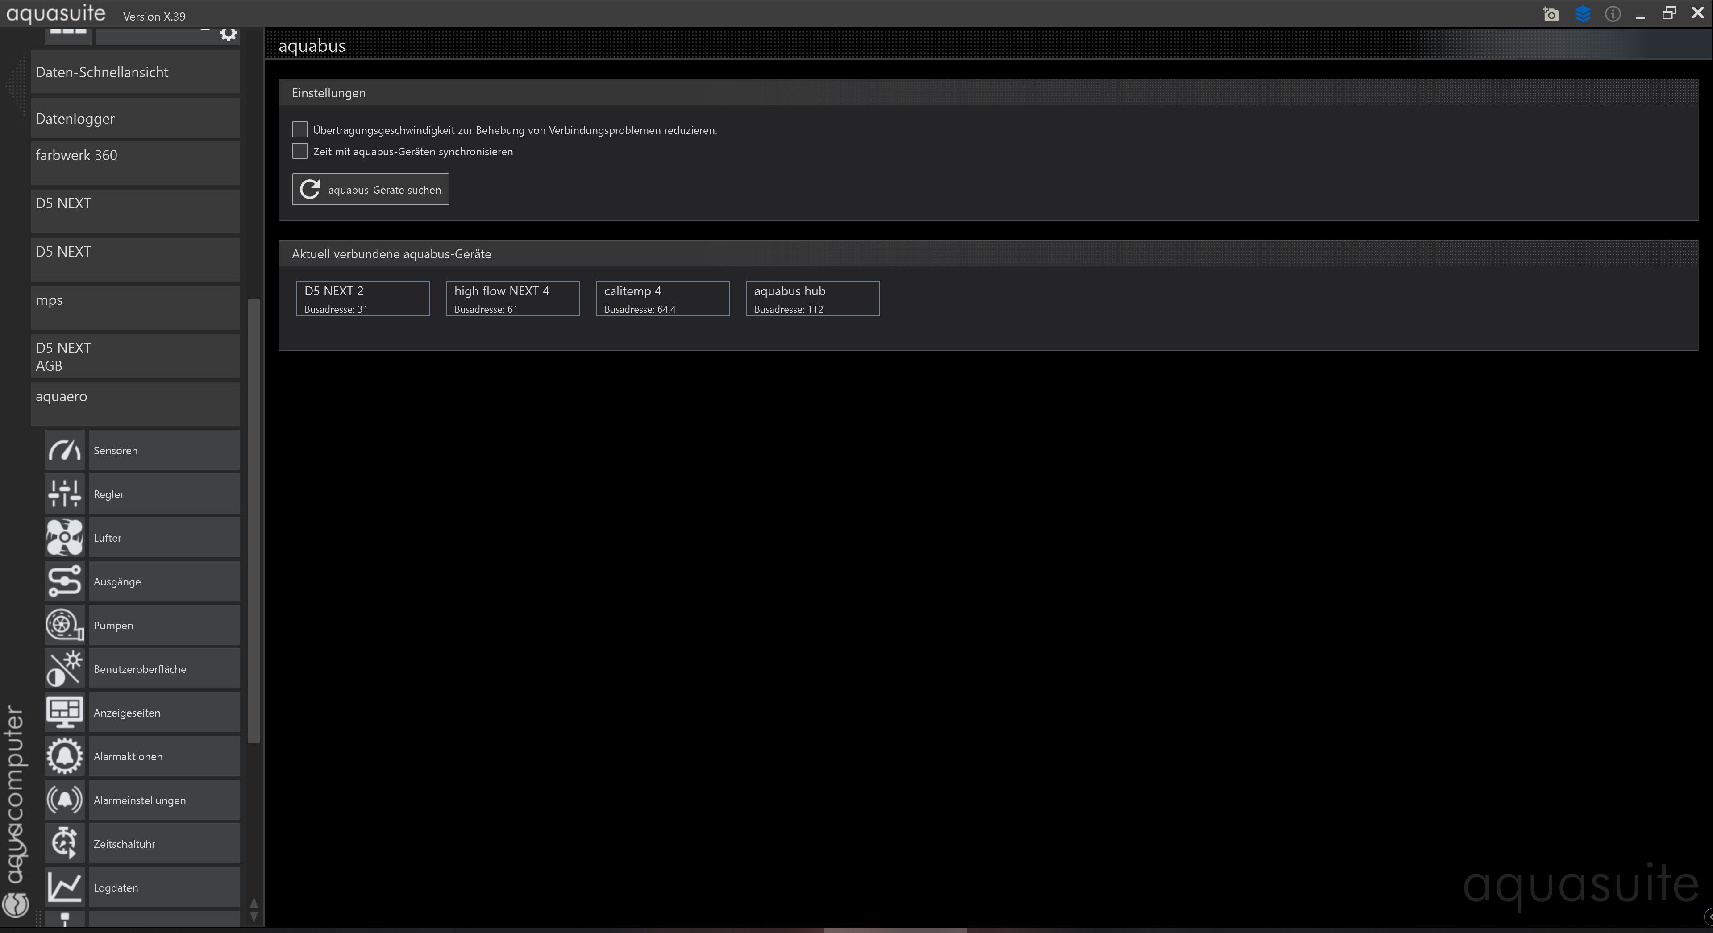1713x933 pixels.
Task: Select the Lüfter fan icon
Action: click(65, 537)
